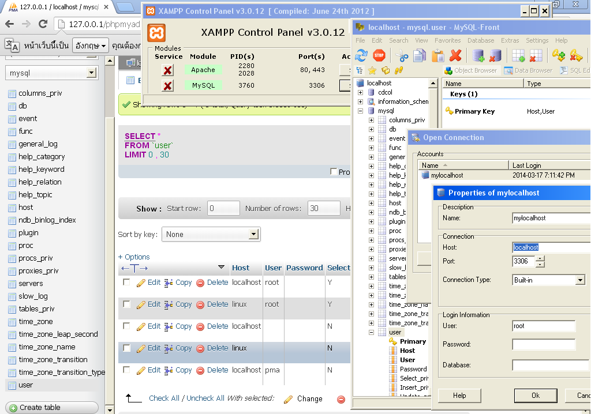Toggle the Profiling checkbox
Image resolution: width=591 pixels, height=414 pixels.
(x=334, y=172)
